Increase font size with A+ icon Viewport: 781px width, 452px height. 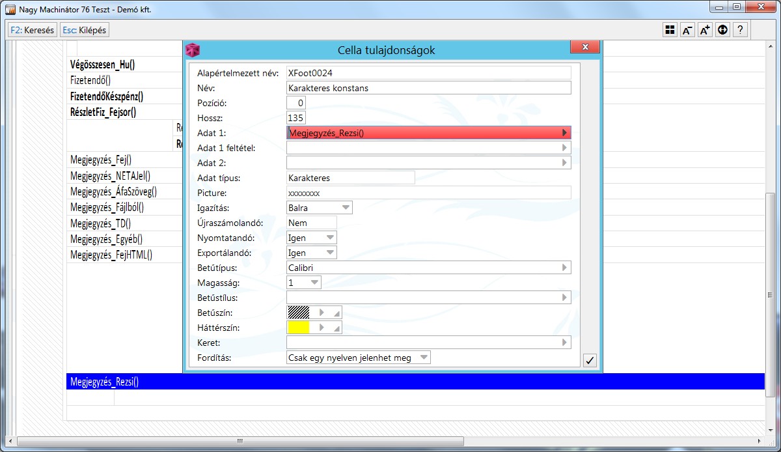coord(705,30)
